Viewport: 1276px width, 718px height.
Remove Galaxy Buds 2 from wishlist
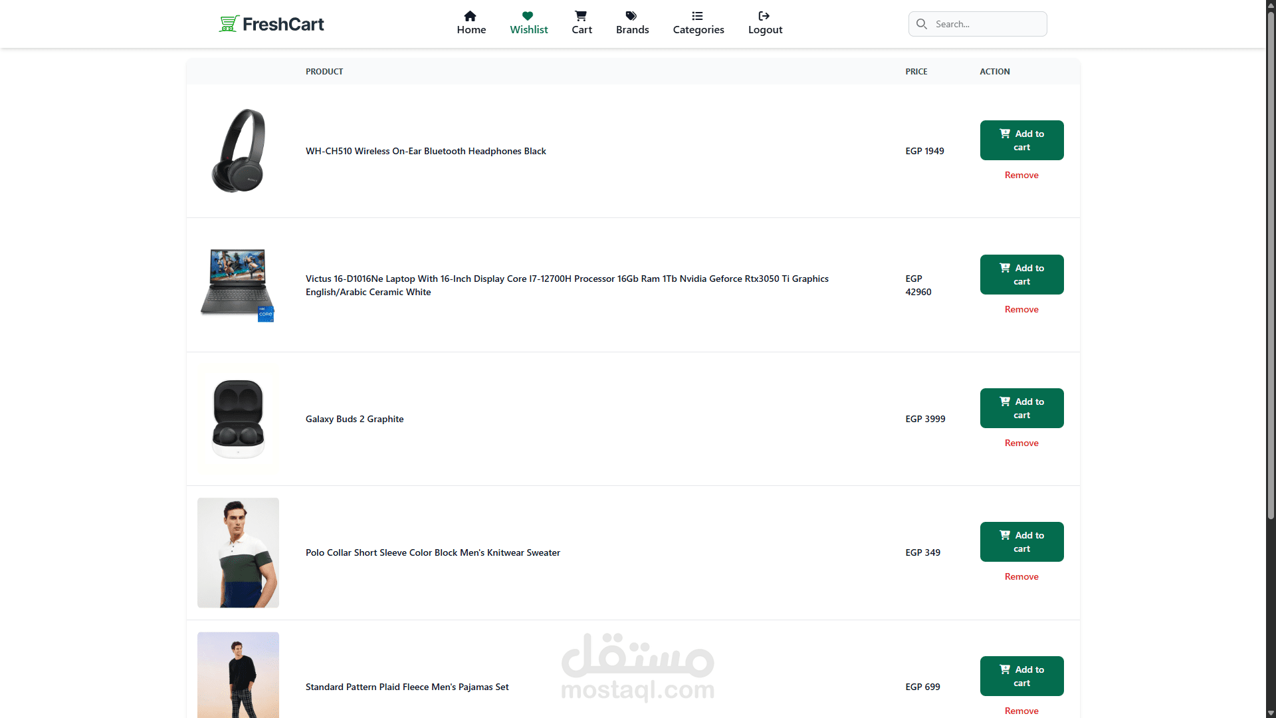(x=1021, y=443)
